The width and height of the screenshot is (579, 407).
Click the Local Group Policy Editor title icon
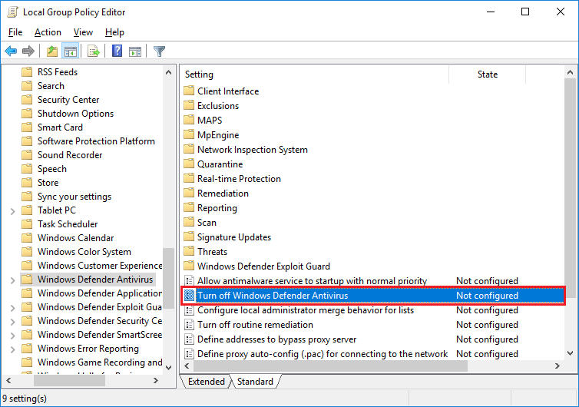12,12
